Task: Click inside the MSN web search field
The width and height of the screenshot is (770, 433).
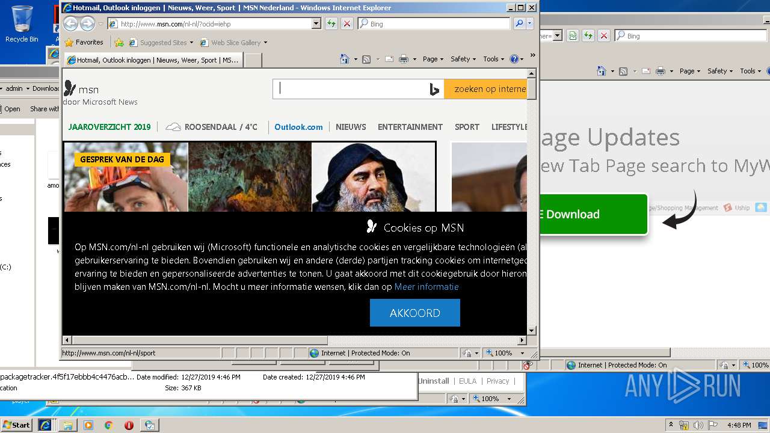Action: (x=352, y=89)
